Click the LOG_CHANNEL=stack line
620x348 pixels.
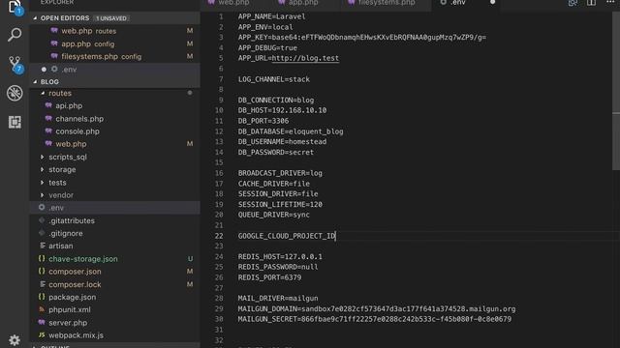274,79
